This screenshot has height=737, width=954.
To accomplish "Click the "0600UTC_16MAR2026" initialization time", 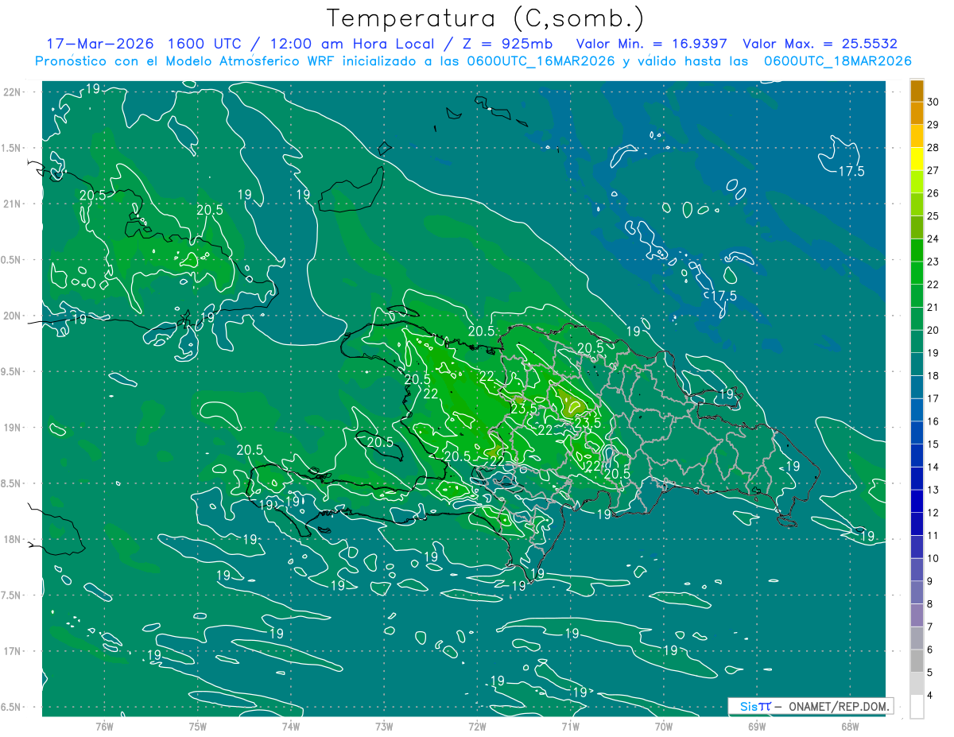I will click(542, 61).
